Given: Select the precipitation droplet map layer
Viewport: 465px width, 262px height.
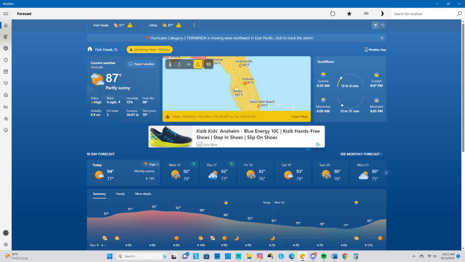Looking at the screenshot, I should click(x=179, y=64).
